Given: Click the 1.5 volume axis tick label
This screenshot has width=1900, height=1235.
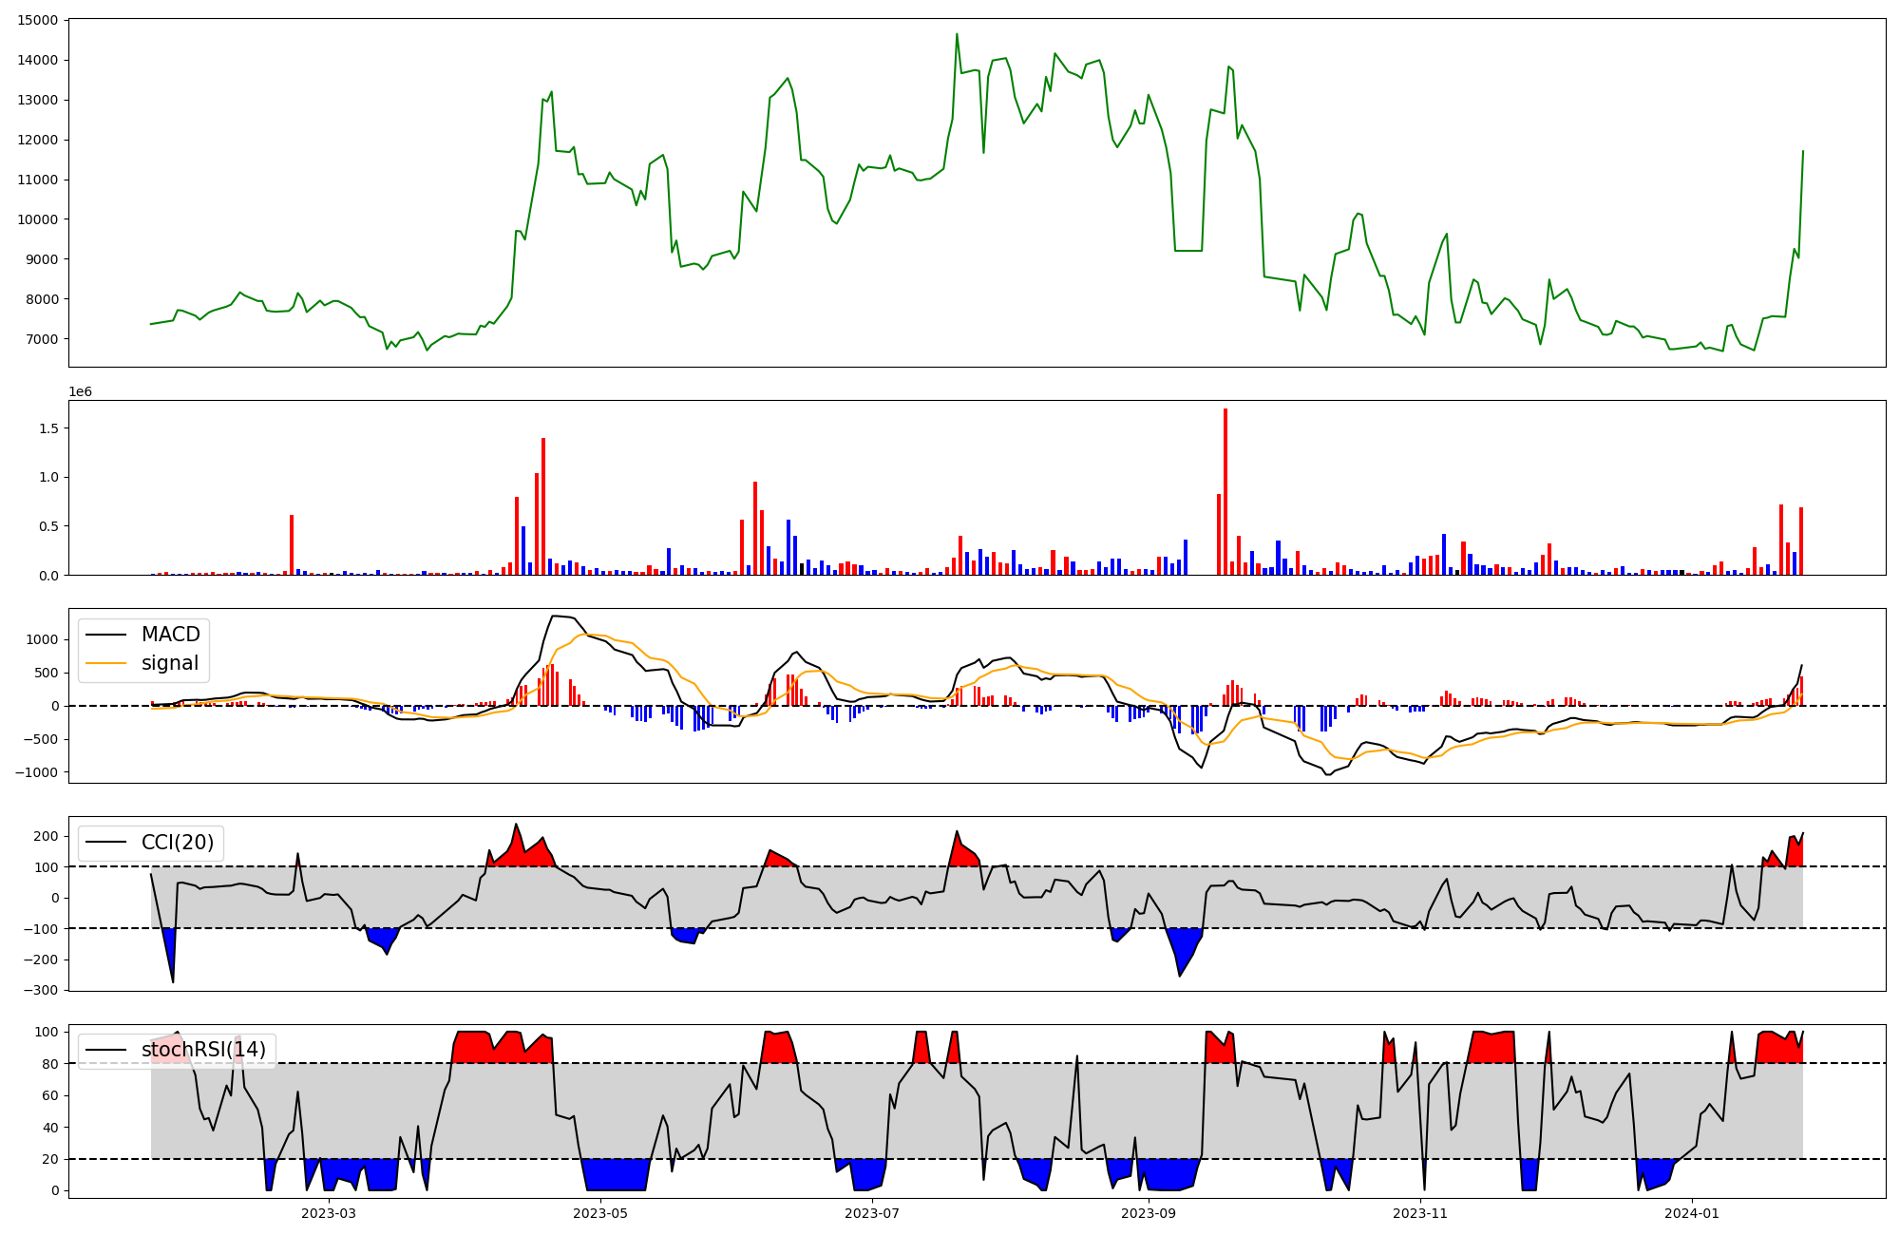Looking at the screenshot, I should coord(47,428).
